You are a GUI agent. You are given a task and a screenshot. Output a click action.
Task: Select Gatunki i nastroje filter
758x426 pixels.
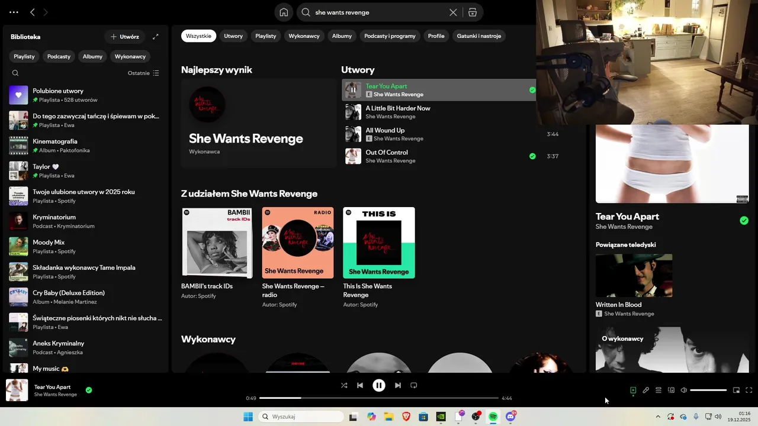pyautogui.click(x=479, y=36)
